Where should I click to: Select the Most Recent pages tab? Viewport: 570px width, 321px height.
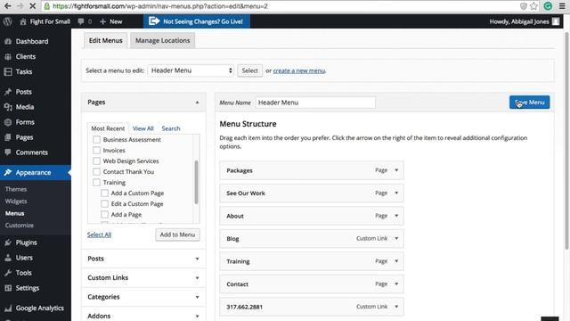[x=108, y=128]
